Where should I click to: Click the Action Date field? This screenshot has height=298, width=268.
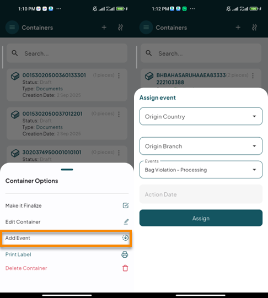[201, 194]
